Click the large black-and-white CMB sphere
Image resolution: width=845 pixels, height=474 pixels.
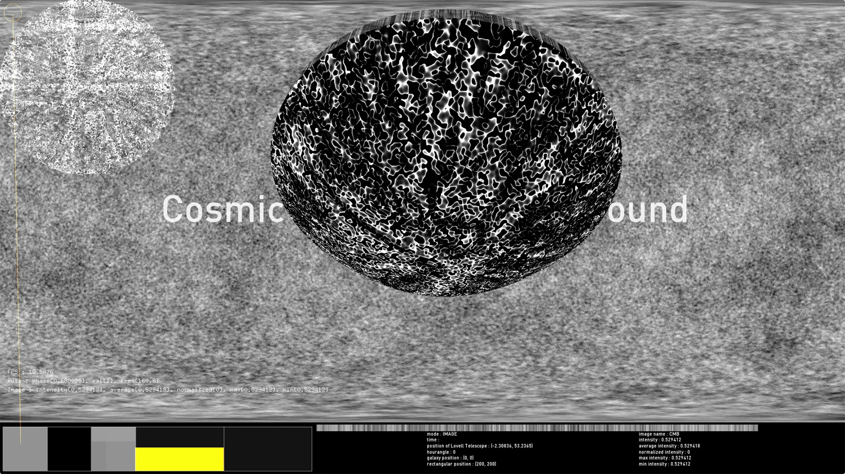coord(445,154)
